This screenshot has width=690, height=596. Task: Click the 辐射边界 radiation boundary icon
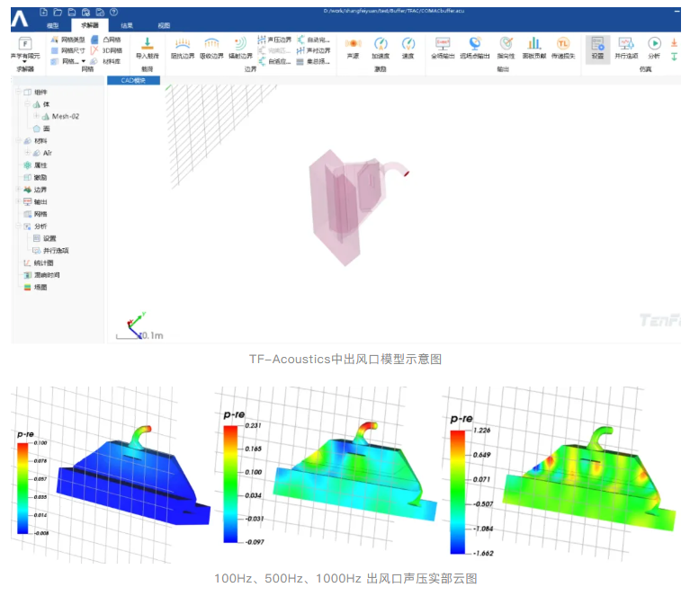[239, 44]
